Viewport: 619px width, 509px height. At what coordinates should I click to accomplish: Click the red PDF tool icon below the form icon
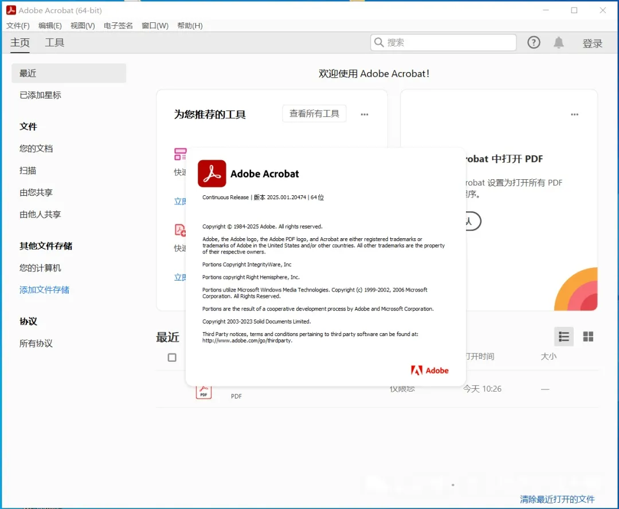181,230
